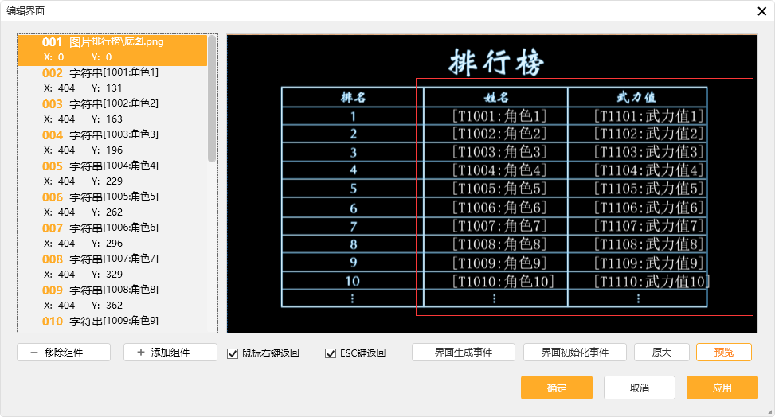Open the 界面生成事件 event settings

[x=463, y=353]
